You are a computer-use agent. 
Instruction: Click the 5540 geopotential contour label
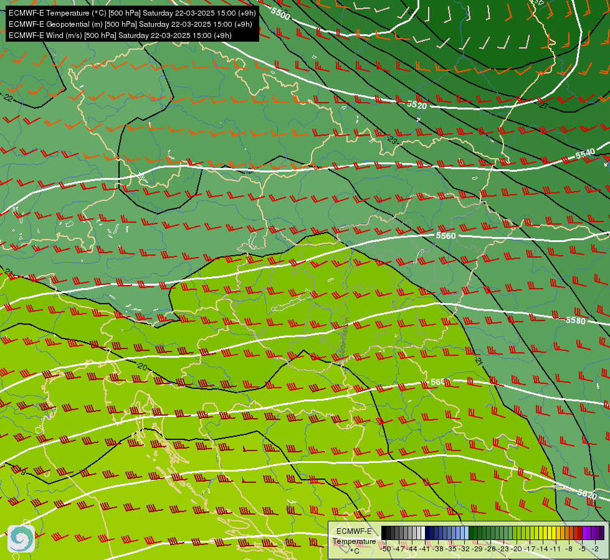tap(585, 154)
